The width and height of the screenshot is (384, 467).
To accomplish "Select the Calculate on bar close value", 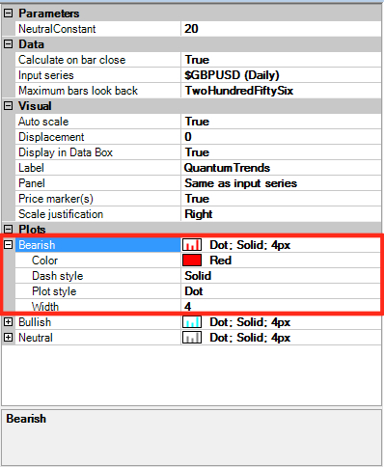I will (281, 60).
